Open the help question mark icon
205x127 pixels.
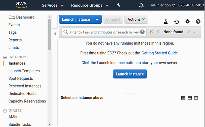pyautogui.click(x=198, y=21)
